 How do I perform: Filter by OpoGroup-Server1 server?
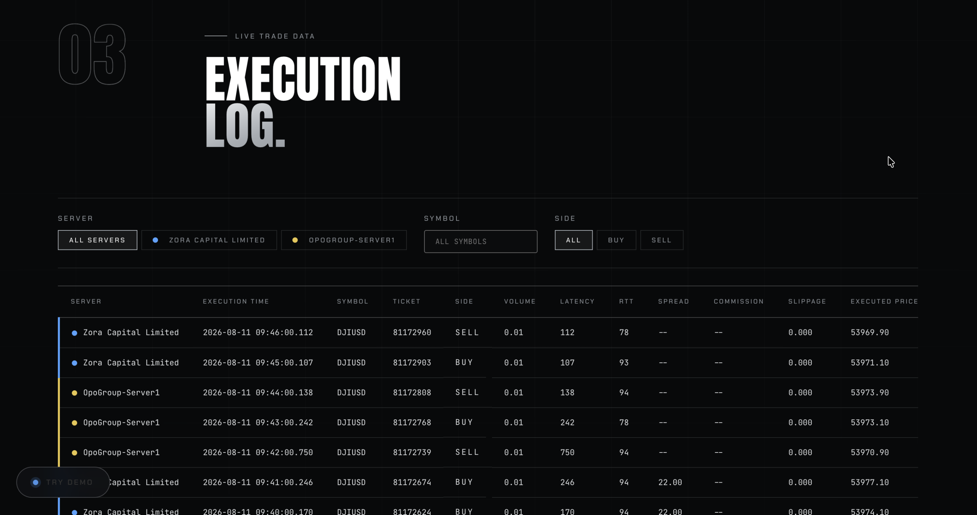344,240
